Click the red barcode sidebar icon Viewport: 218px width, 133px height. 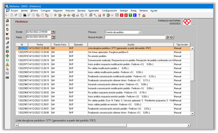coord(7,78)
